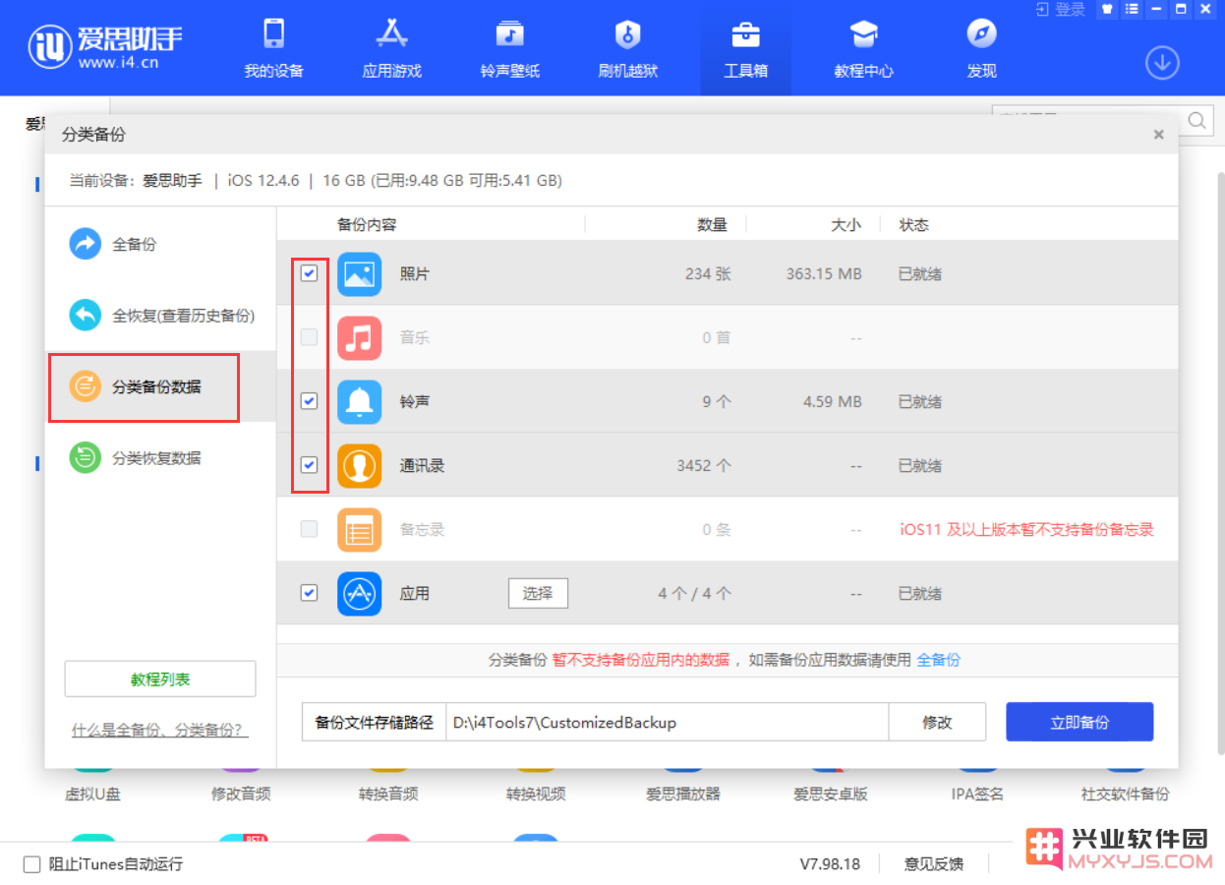Viewport: 1225px width, 885px height.
Task: Click the shirt skin icon in title bar
Action: tap(1106, 9)
